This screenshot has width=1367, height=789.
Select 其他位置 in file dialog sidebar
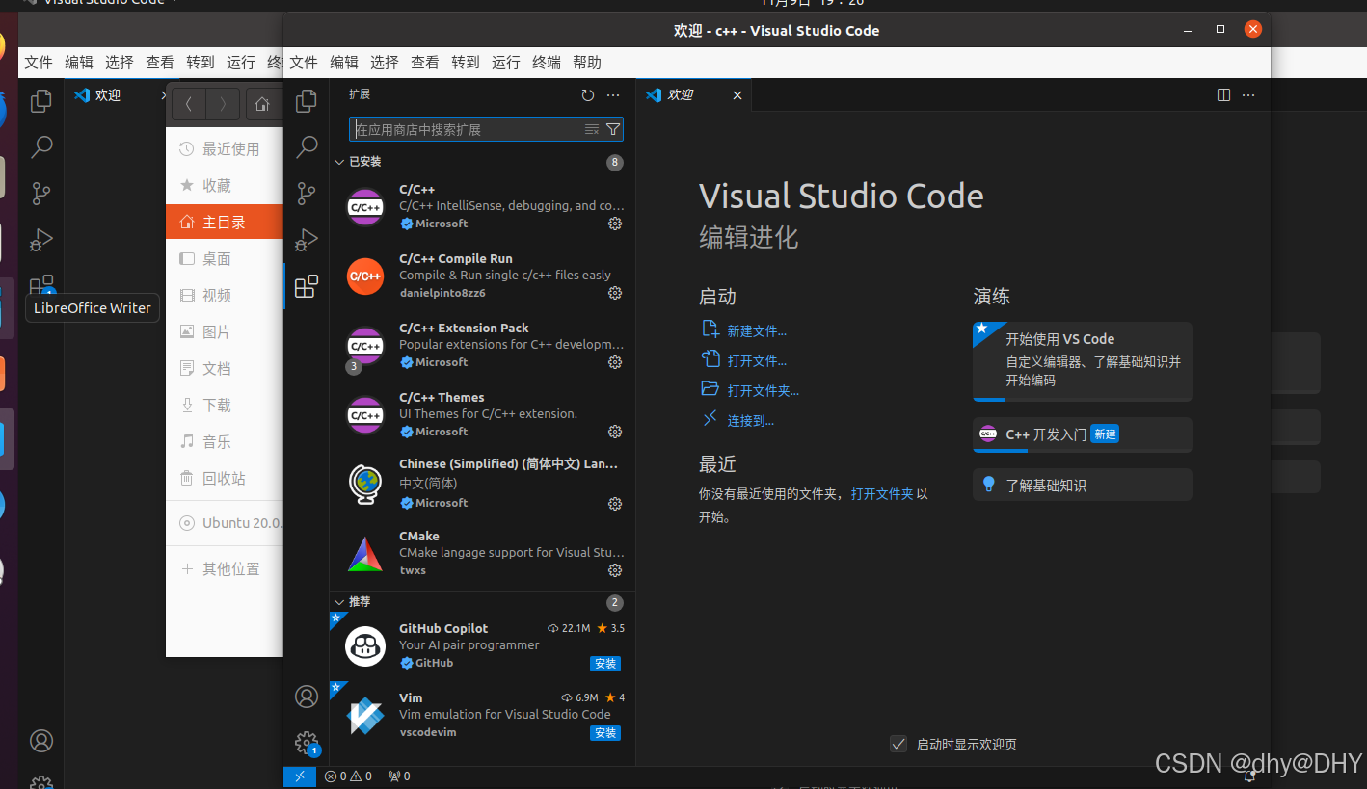(225, 569)
